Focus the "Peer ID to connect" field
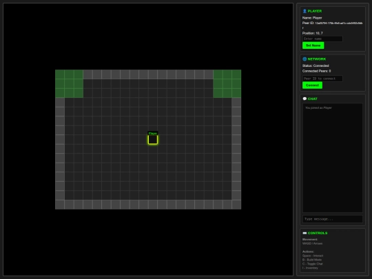This screenshot has width=372, height=279. coord(322,79)
